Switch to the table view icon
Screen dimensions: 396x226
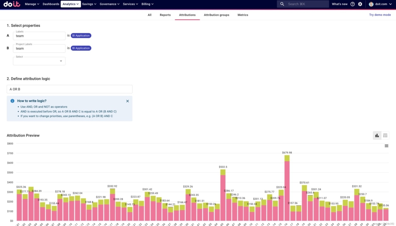pyautogui.click(x=385, y=135)
